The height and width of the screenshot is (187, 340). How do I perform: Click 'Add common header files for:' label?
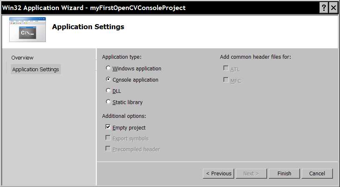tap(255, 57)
